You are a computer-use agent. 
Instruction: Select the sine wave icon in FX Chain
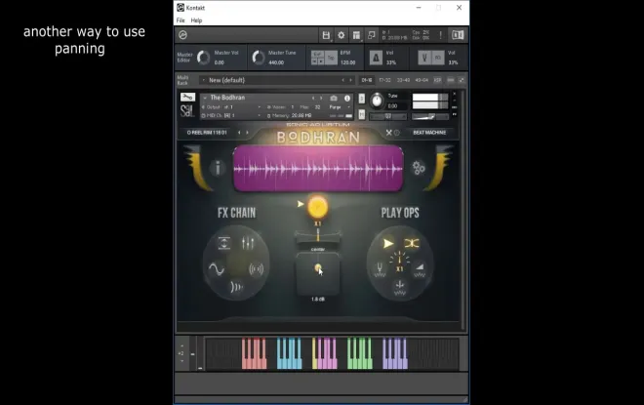[x=217, y=270]
